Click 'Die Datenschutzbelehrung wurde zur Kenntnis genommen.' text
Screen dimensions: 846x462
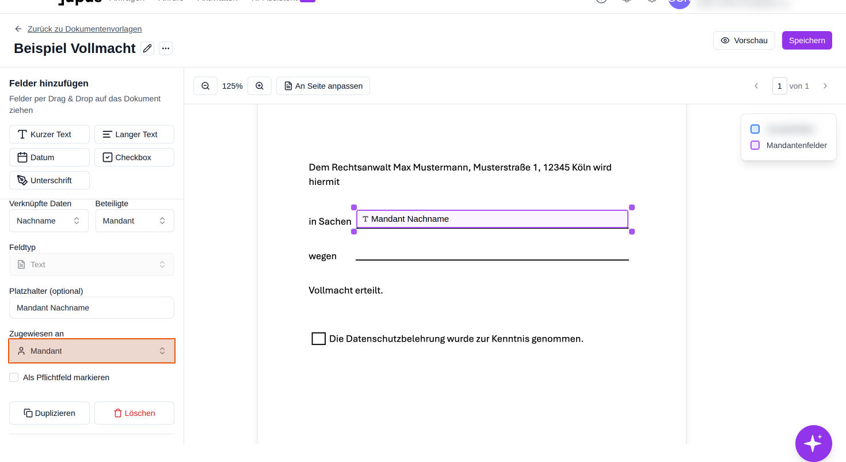[x=456, y=339]
